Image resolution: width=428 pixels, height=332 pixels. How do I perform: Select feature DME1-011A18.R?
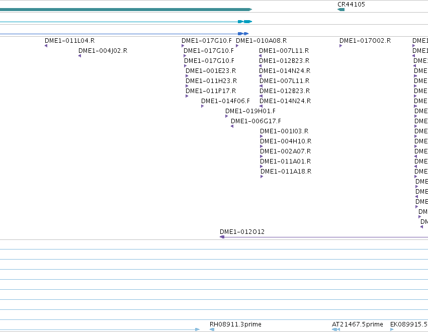(x=262, y=177)
